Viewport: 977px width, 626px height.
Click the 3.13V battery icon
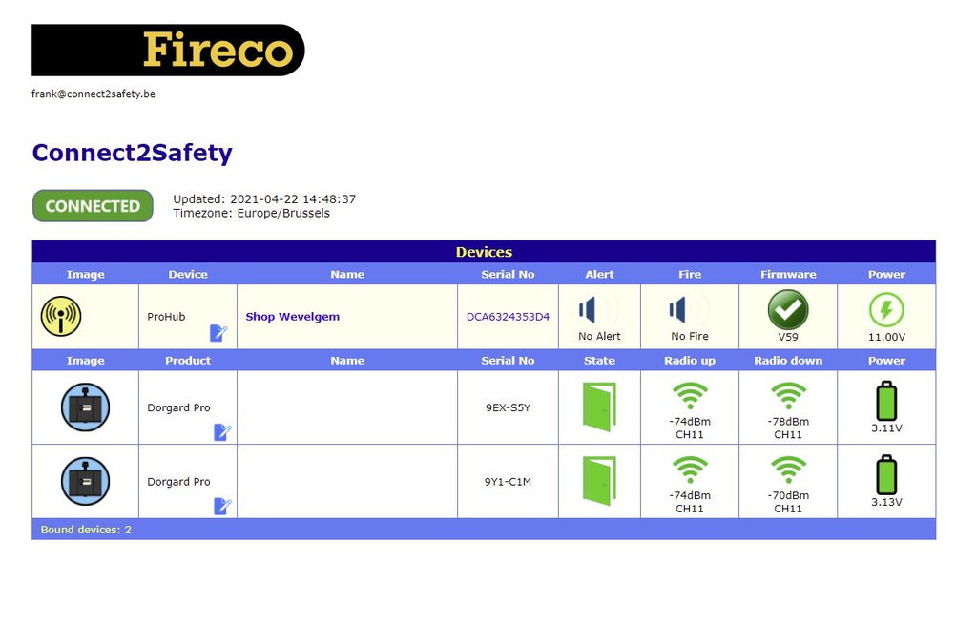click(886, 474)
